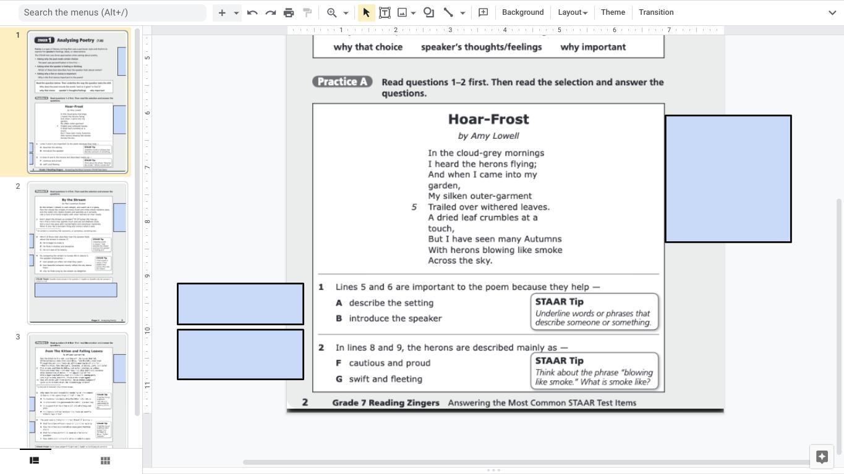Select the blue answer box beside question 1
The width and height of the screenshot is (844, 474).
coord(241,304)
